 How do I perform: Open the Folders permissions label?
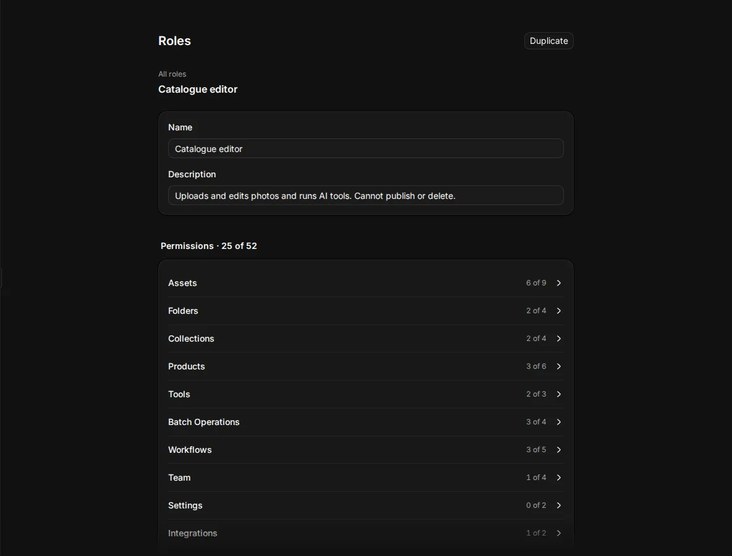pyautogui.click(x=183, y=311)
